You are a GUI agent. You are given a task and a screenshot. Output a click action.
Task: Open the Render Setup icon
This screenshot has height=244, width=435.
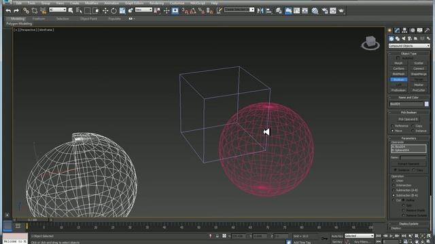[325, 11]
